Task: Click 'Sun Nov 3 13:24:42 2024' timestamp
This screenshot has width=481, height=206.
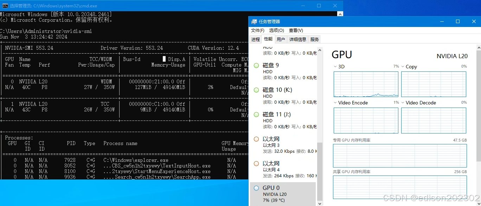Action: [33, 37]
